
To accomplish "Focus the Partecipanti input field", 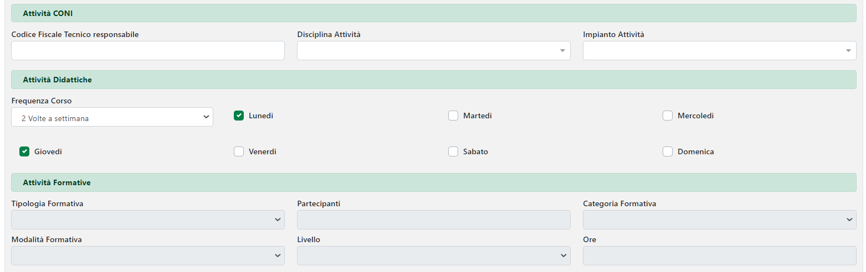I will pos(433,220).
